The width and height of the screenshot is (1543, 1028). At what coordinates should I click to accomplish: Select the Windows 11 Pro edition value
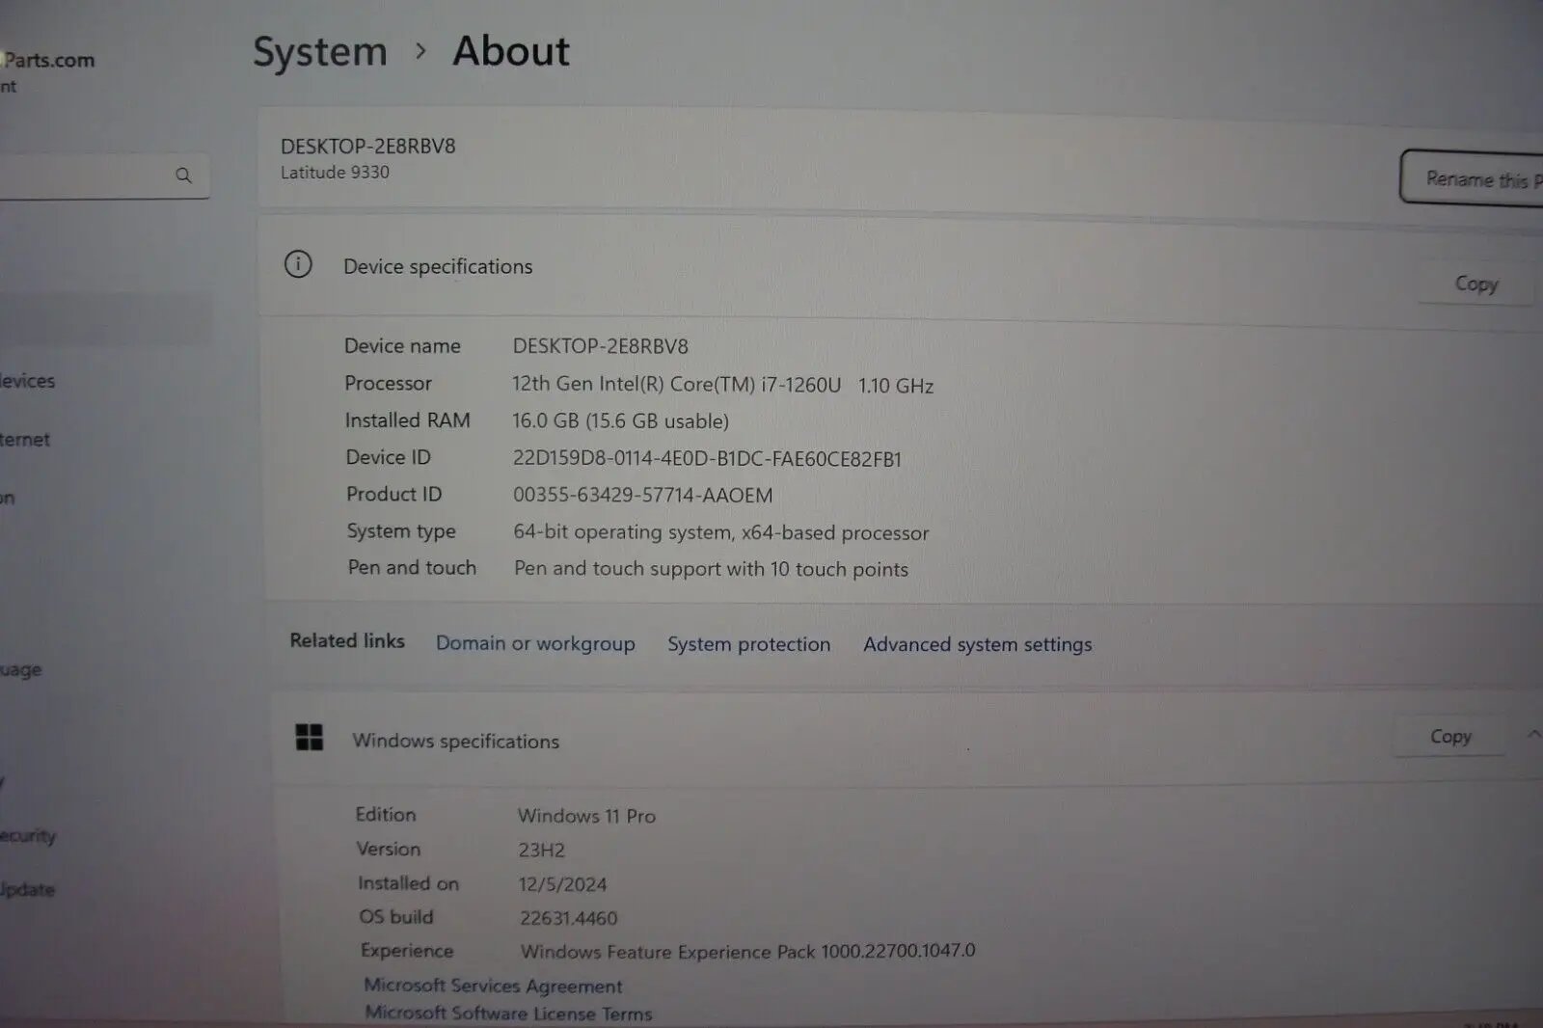click(x=586, y=816)
